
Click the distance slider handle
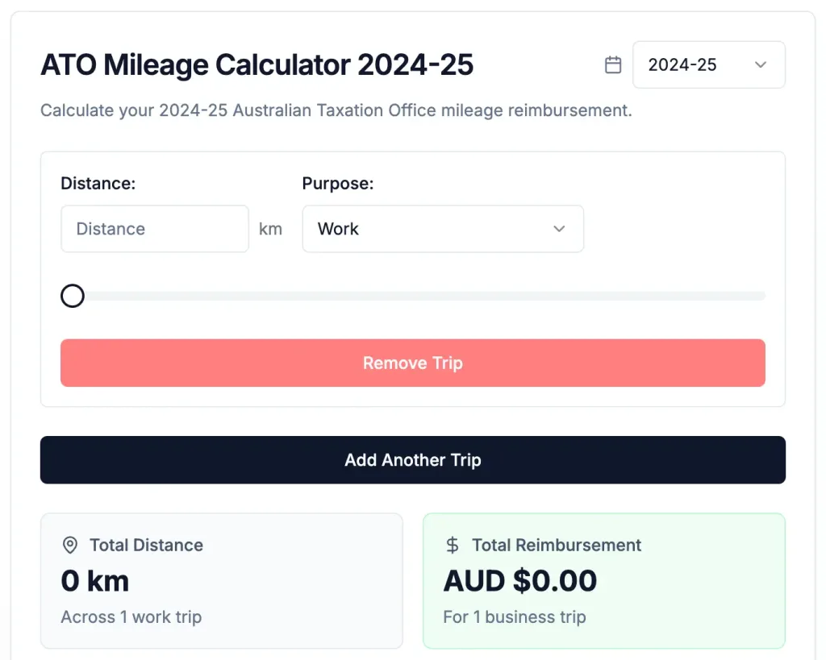pos(72,296)
